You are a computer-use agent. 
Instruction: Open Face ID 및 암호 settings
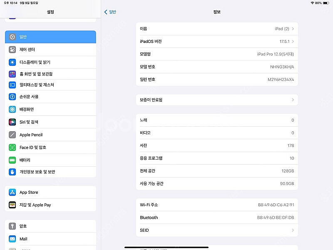[50, 147]
